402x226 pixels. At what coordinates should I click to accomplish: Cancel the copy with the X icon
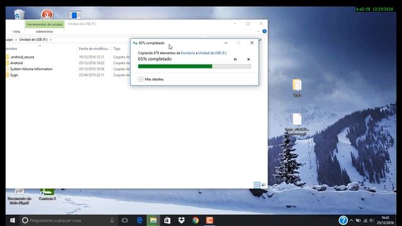coord(249,59)
